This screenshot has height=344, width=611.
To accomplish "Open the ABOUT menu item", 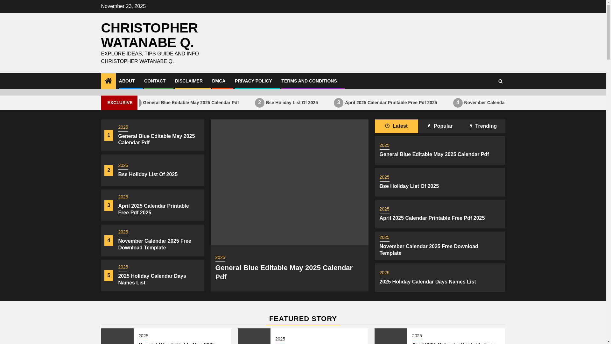I will 127,81.
